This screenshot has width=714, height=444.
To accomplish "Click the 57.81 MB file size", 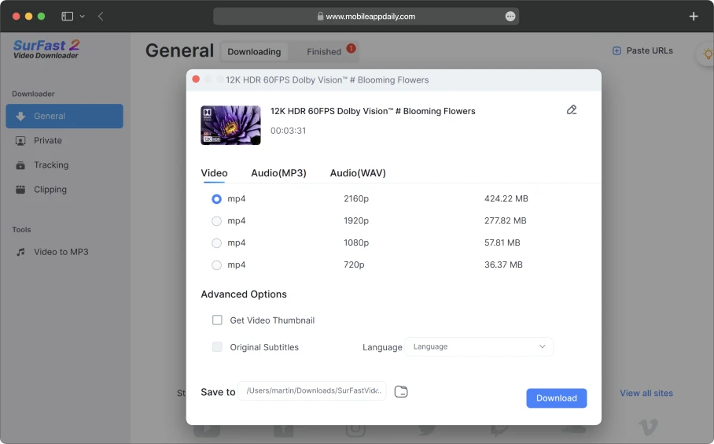I will [502, 242].
